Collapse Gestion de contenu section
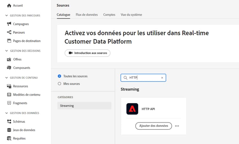 point(7,78)
